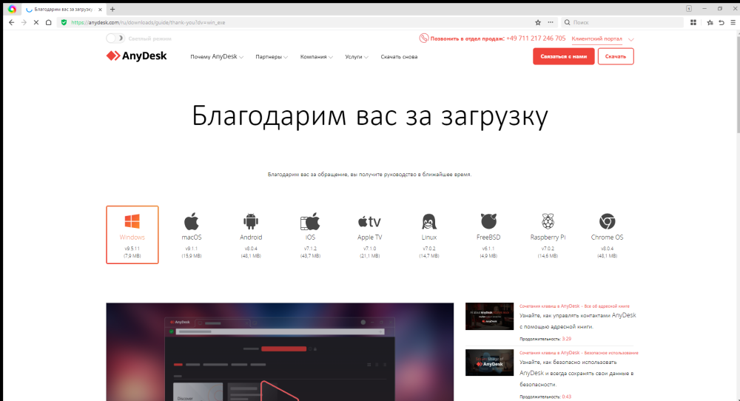Select the Raspberry Pi icon

[548, 221]
